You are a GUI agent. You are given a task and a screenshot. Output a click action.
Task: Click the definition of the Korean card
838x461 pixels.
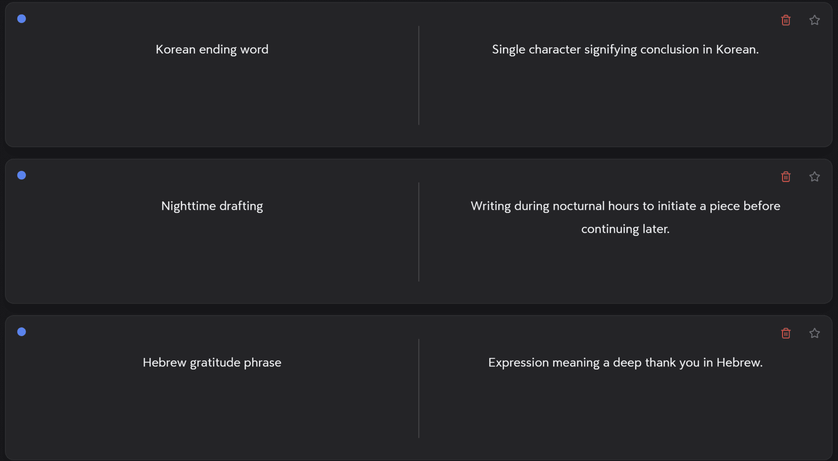pyautogui.click(x=625, y=49)
